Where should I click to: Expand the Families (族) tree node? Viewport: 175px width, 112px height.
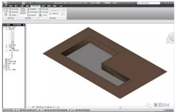pos(4,65)
